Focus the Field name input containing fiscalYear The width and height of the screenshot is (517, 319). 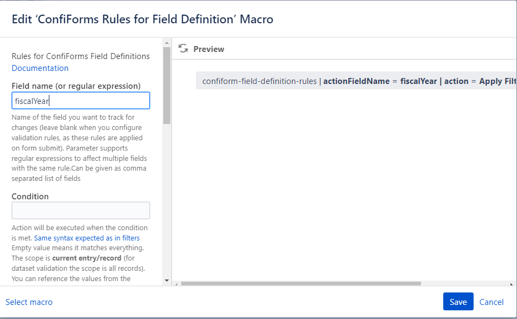click(81, 101)
